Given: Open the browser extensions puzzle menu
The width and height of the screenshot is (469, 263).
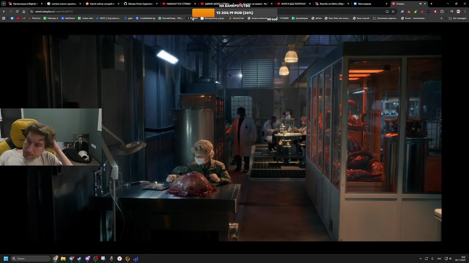Looking at the screenshot, I should (442, 11).
